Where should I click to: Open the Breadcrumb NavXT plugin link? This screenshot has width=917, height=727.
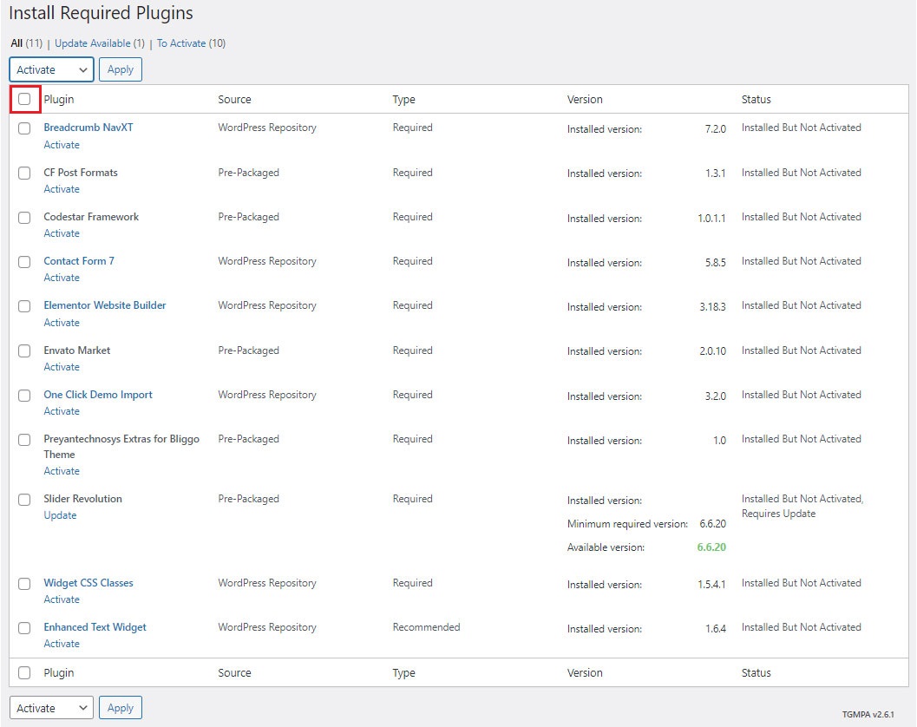(88, 128)
